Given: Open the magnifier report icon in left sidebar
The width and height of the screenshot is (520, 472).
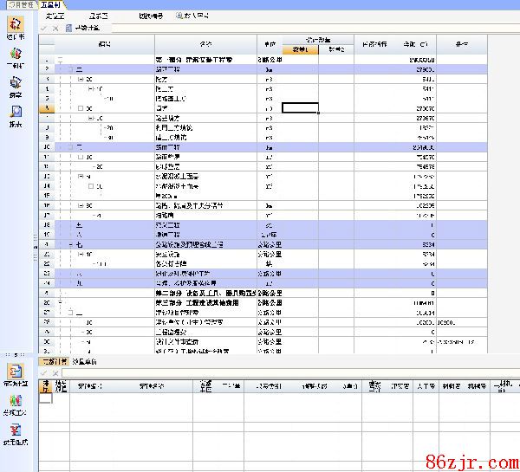Looking at the screenshot, I should [16, 113].
